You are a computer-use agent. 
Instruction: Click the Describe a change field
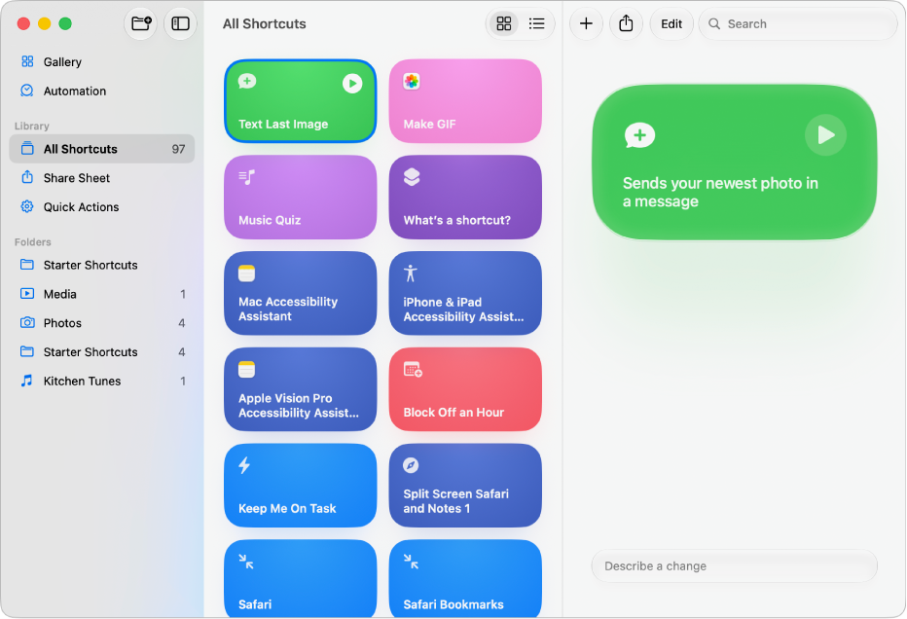(734, 565)
